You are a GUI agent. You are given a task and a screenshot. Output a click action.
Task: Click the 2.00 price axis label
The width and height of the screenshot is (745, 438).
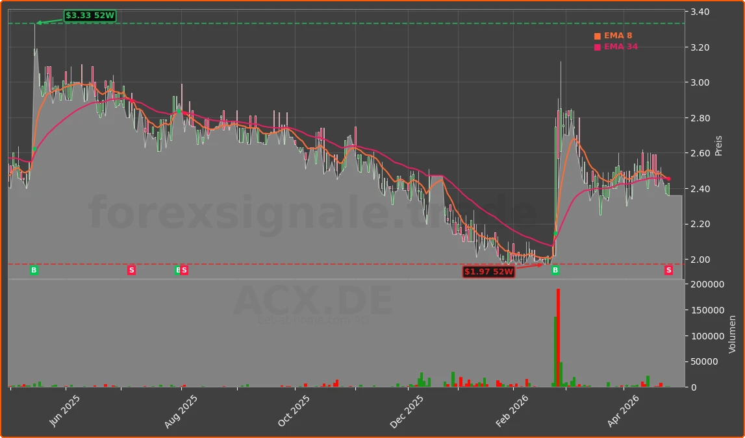(x=700, y=260)
